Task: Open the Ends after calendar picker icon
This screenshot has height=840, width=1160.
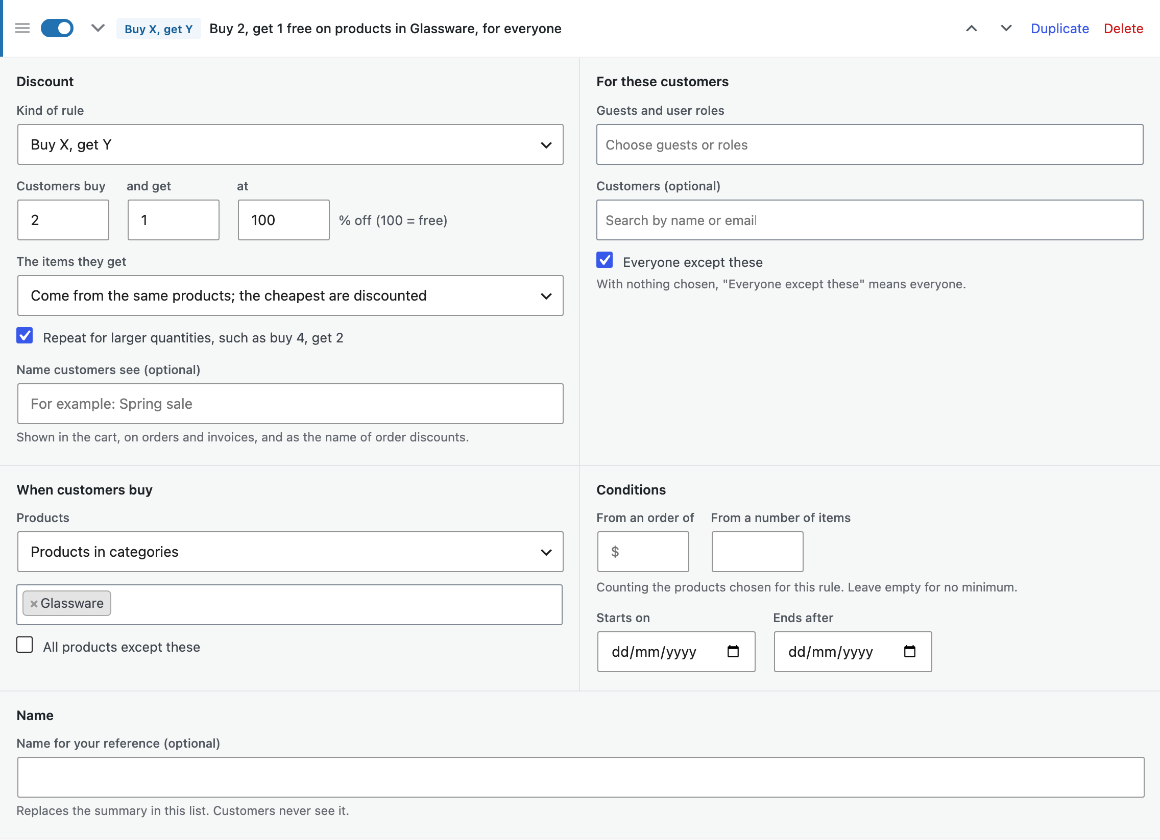Action: (909, 651)
